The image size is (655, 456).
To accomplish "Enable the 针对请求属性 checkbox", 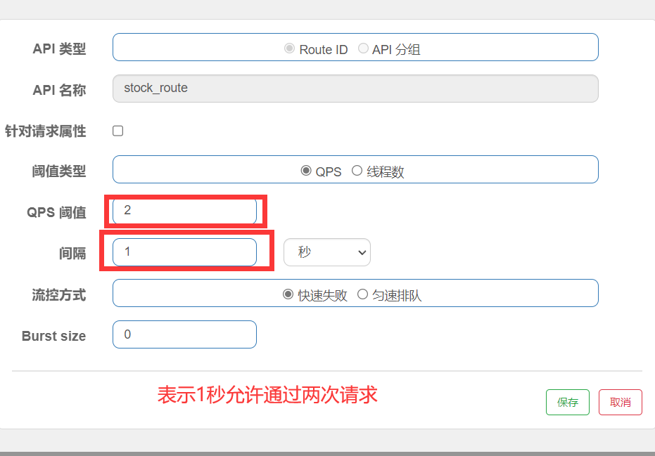I will click(118, 131).
